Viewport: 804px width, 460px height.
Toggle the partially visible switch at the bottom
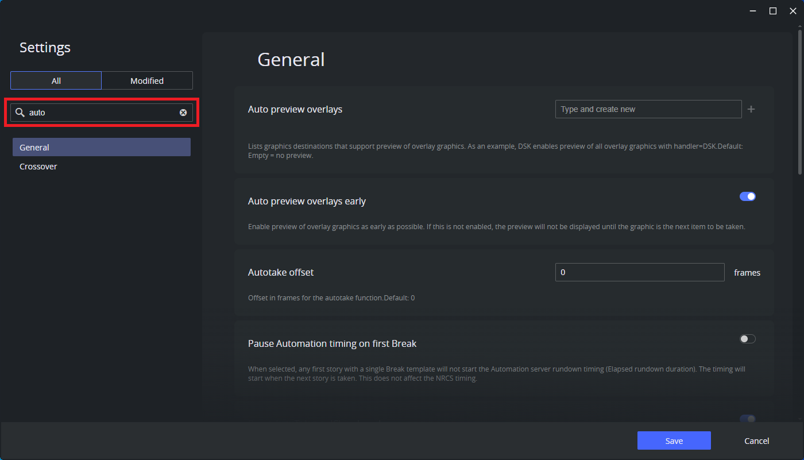tap(747, 419)
